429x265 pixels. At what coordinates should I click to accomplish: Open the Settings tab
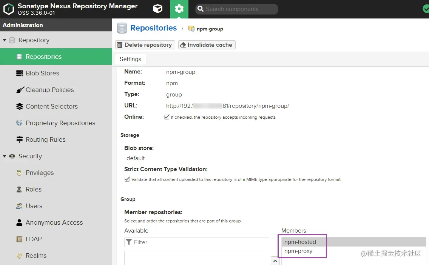[x=130, y=59]
